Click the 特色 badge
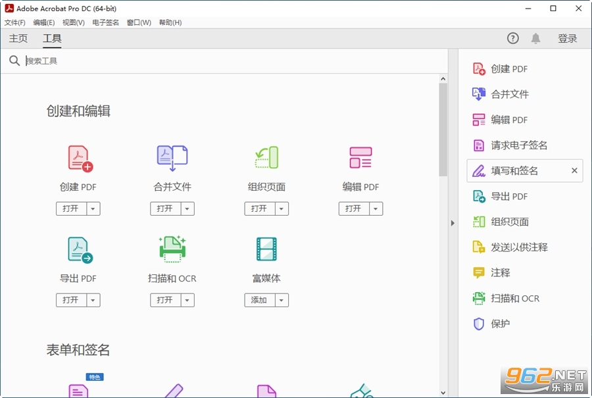Image resolution: width=592 pixels, height=398 pixels. [x=95, y=377]
